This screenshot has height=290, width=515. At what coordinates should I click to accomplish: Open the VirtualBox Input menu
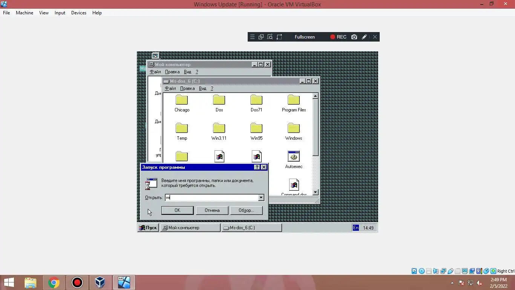(60, 13)
